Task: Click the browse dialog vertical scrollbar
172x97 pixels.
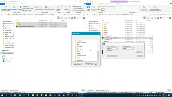Action: pyautogui.click(x=98, y=51)
